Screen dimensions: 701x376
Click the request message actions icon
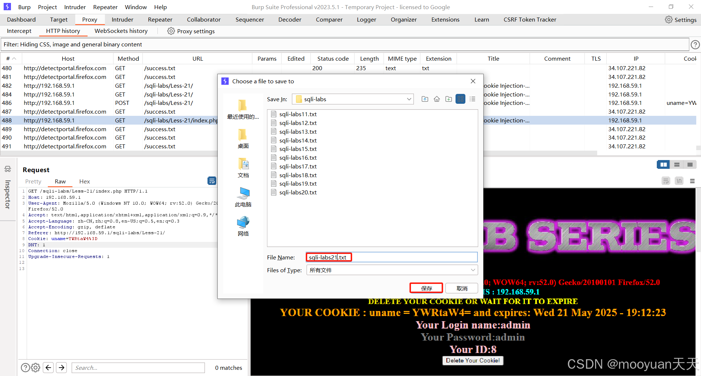pyautogui.click(x=212, y=181)
